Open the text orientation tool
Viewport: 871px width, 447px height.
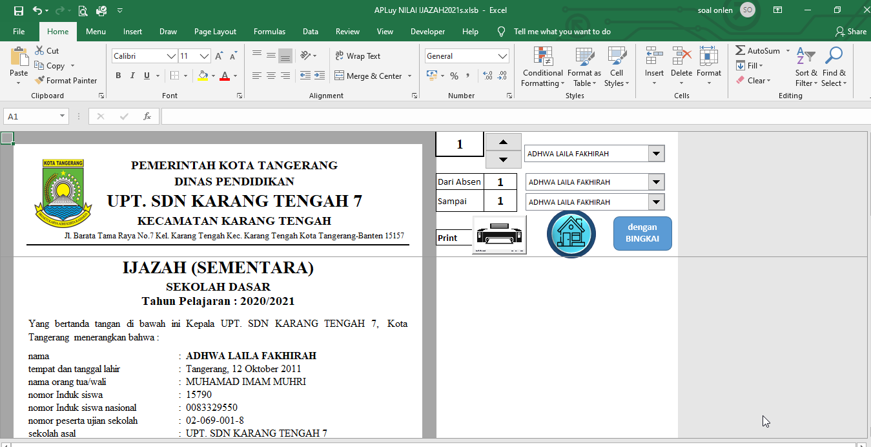pyautogui.click(x=308, y=56)
